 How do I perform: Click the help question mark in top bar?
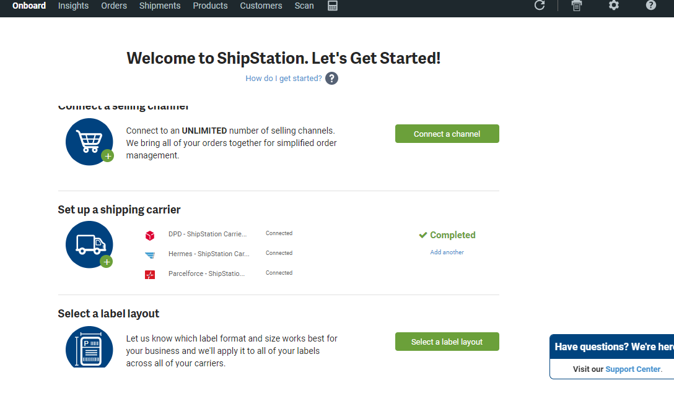coord(651,5)
